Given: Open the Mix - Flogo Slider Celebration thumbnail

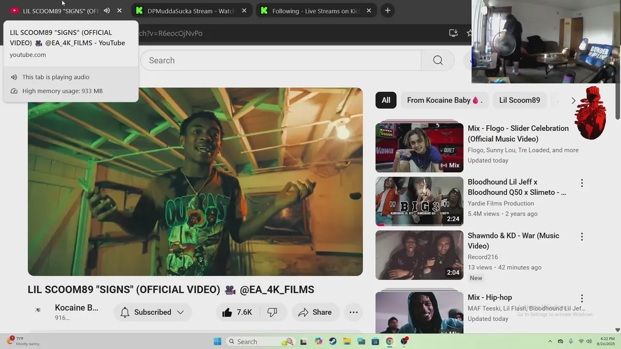Looking at the screenshot, I should [419, 147].
